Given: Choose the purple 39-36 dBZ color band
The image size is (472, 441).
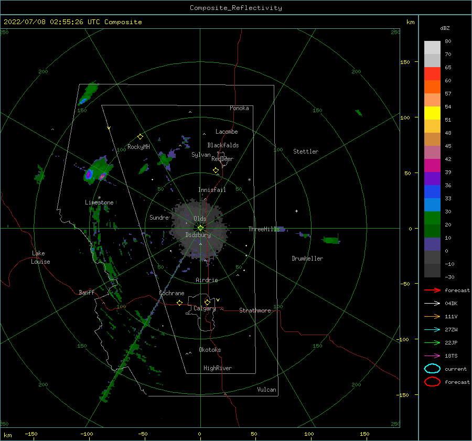Looking at the screenshot, I should point(432,179).
